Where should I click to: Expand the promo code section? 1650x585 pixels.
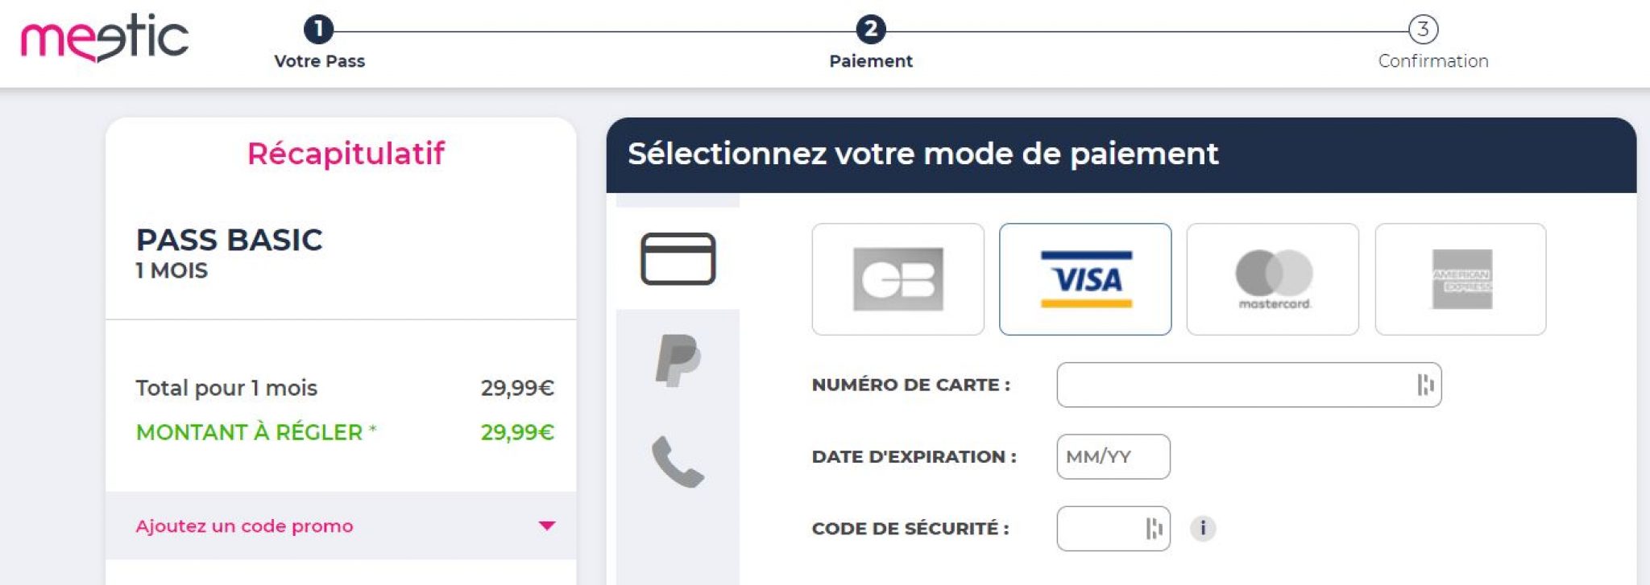point(244,526)
